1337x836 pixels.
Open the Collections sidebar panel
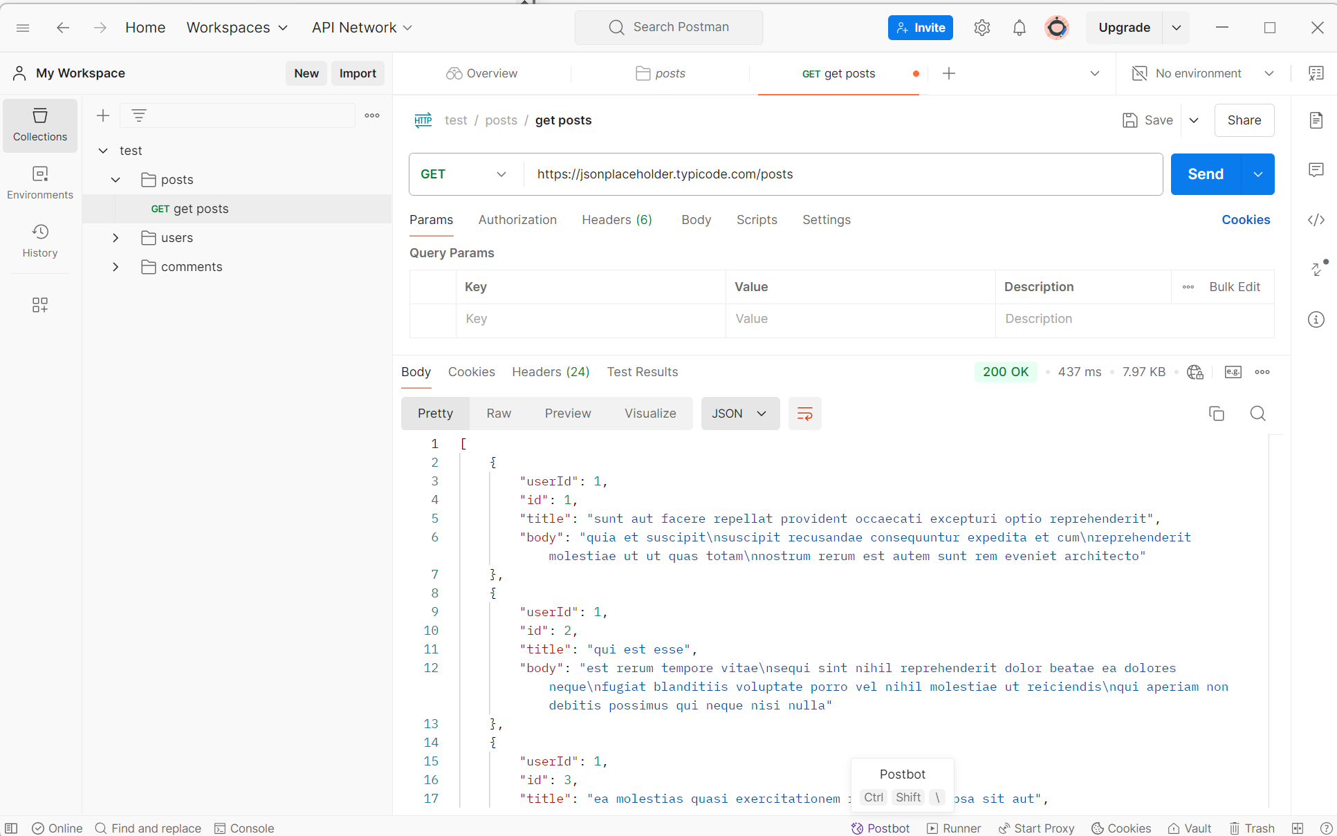40,125
